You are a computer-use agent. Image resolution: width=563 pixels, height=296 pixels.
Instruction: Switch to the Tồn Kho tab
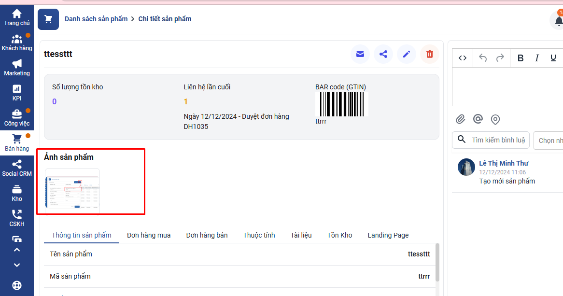(339, 235)
